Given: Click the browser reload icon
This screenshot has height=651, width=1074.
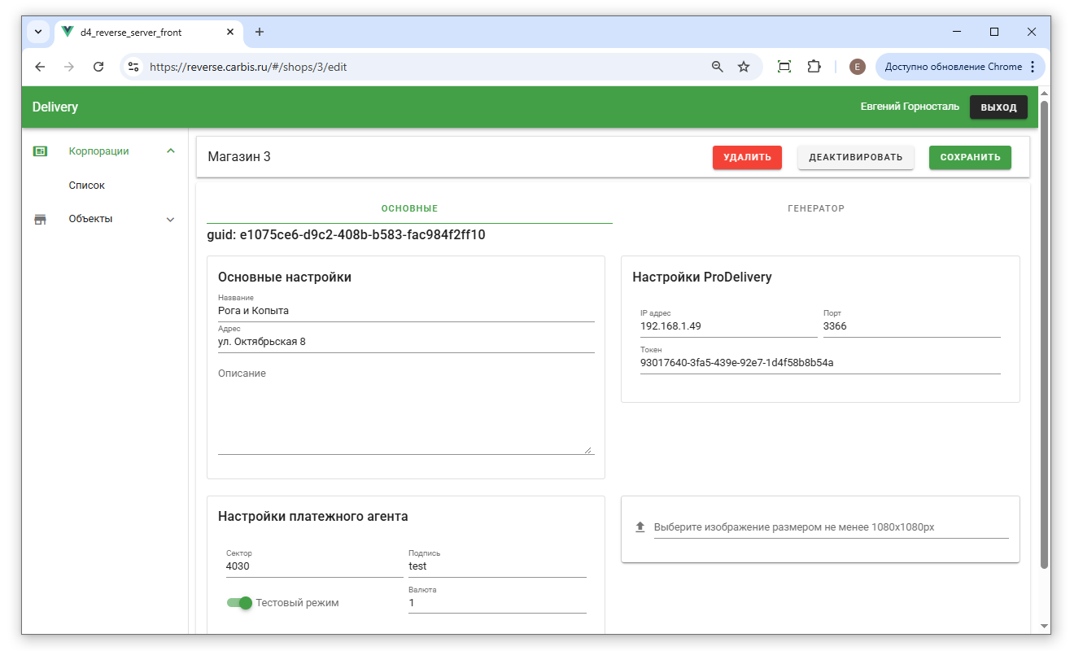Looking at the screenshot, I should coord(98,67).
